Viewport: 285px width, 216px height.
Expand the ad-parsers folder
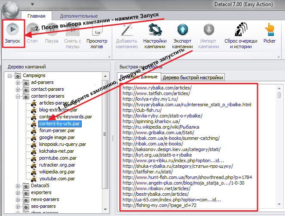18,83
